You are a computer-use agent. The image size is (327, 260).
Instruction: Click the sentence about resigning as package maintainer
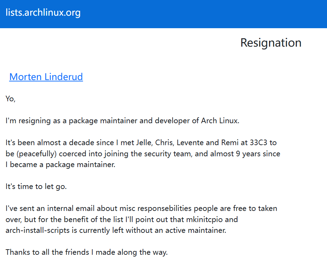(123, 121)
